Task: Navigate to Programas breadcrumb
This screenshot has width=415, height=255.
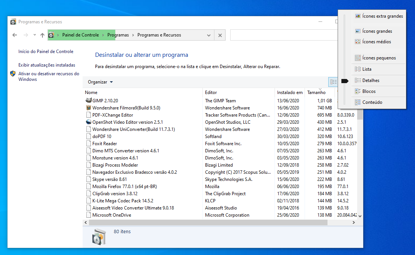Action: tap(118, 35)
